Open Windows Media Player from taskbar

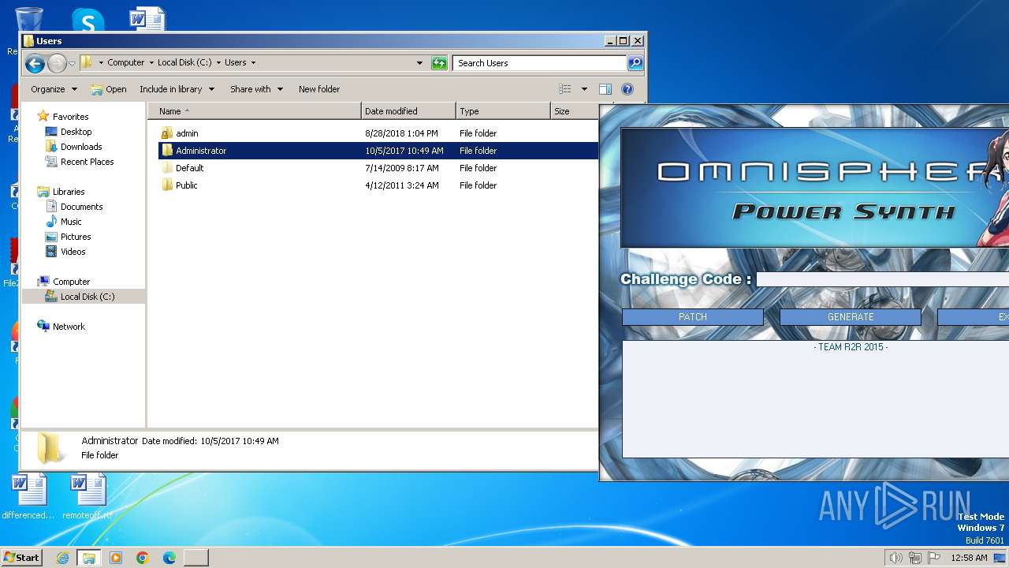[x=116, y=558]
